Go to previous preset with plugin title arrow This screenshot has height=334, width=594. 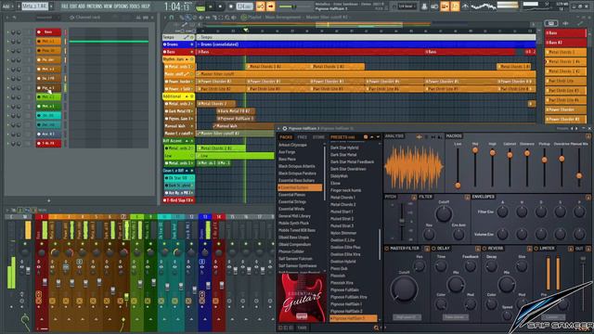pyautogui.click(x=572, y=129)
